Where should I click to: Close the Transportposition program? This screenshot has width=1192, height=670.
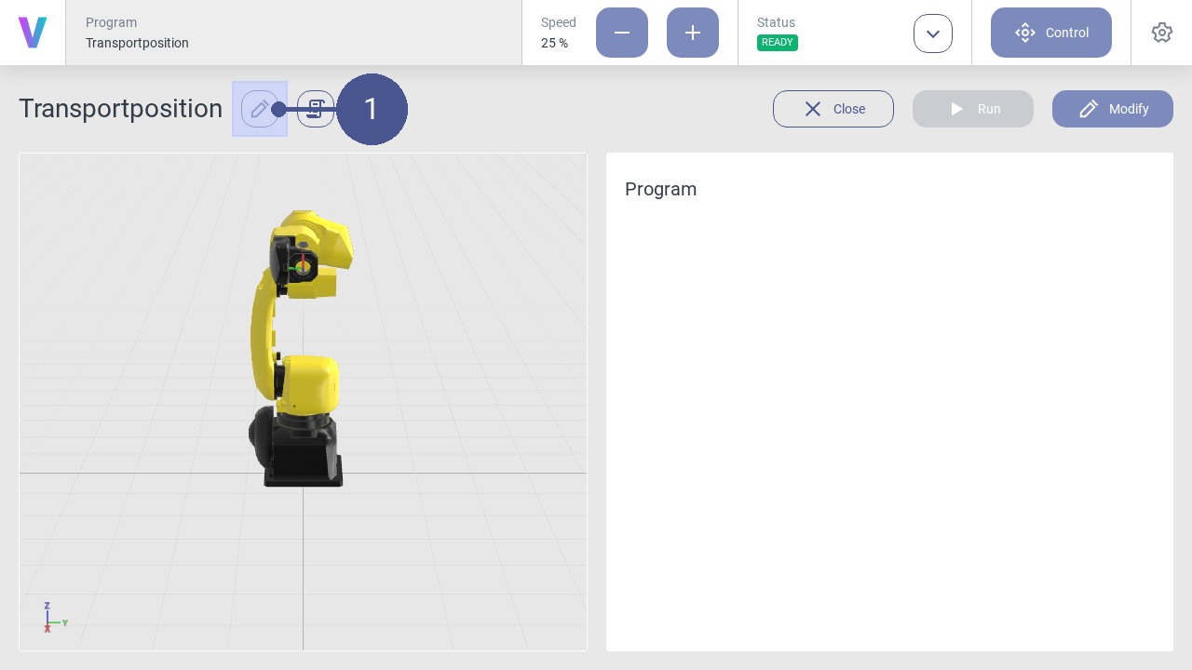(x=833, y=109)
